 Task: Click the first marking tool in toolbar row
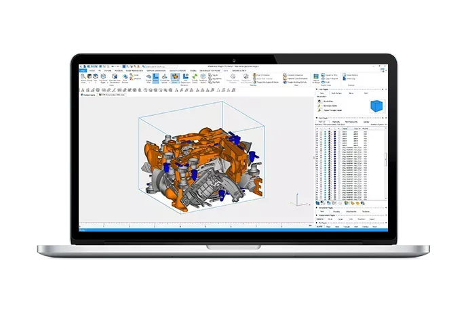tap(83, 90)
